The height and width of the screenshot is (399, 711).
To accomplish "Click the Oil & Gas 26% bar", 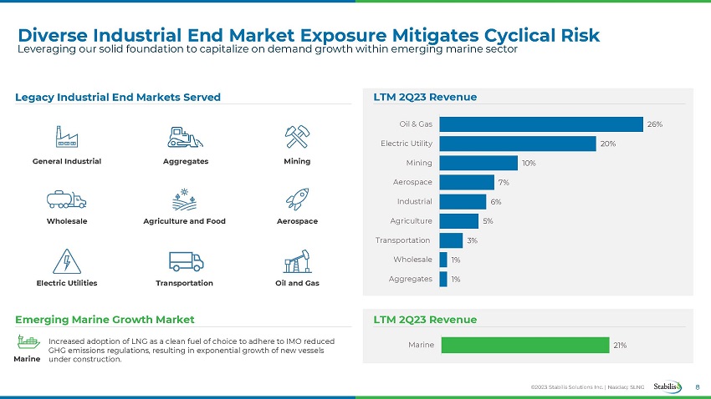I will [x=540, y=124].
